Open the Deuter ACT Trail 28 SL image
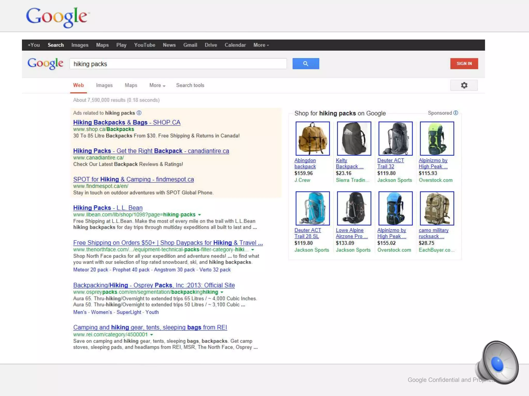The width and height of the screenshot is (529, 396). pos(313,208)
